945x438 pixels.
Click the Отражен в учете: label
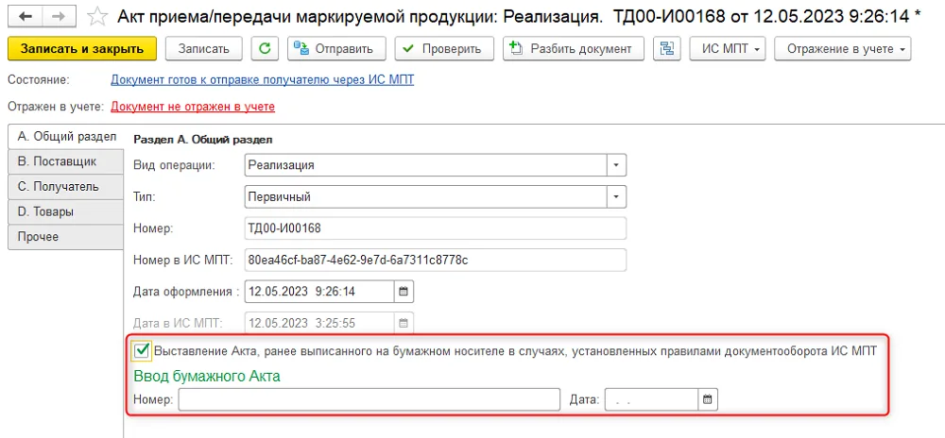click(56, 107)
